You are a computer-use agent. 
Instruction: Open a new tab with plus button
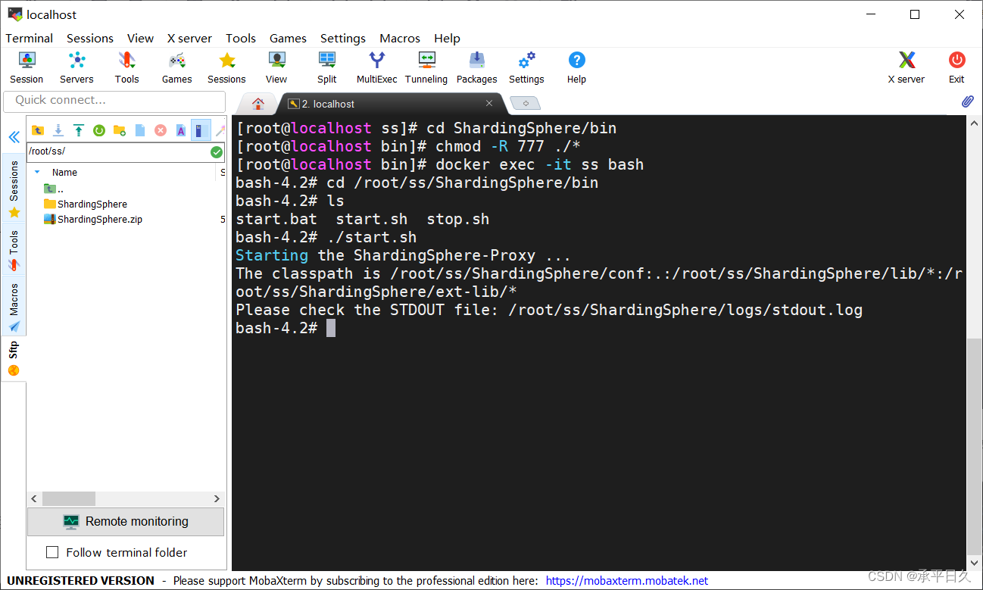point(525,103)
